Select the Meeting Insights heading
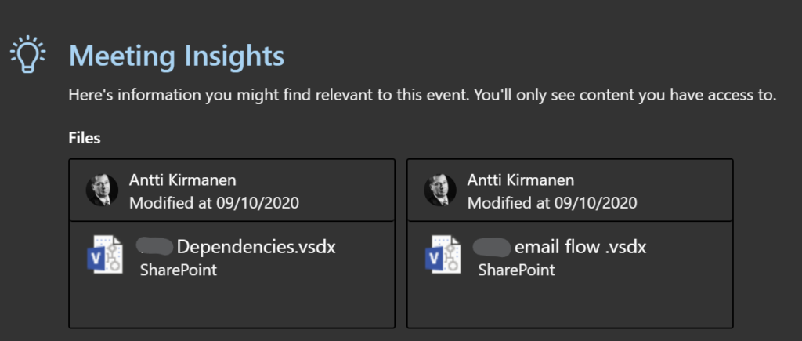The image size is (802, 341). [x=176, y=56]
